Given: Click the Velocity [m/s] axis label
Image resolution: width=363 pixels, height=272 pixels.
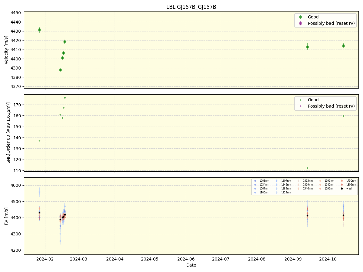Looking at the screenshot, I should pos(6,50).
